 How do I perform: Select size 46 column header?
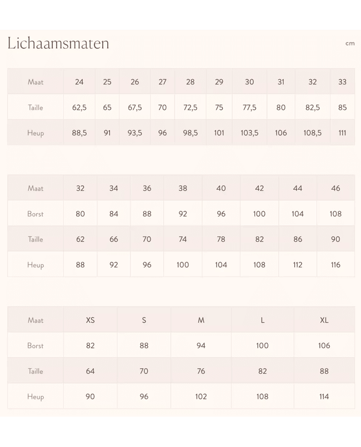(x=335, y=188)
